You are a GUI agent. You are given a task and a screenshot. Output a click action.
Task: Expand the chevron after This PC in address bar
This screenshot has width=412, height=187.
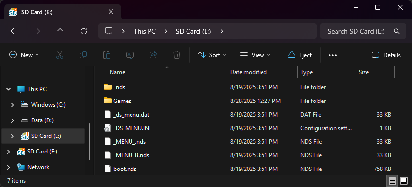pyautogui.click(x=166, y=31)
